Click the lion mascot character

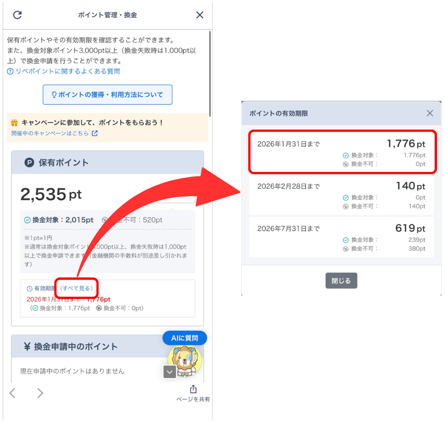(x=185, y=361)
